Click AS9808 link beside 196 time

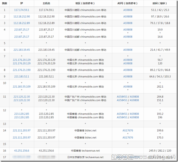(134, 117)
